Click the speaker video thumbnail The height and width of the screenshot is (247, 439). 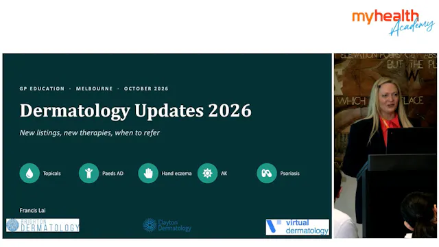click(385, 145)
